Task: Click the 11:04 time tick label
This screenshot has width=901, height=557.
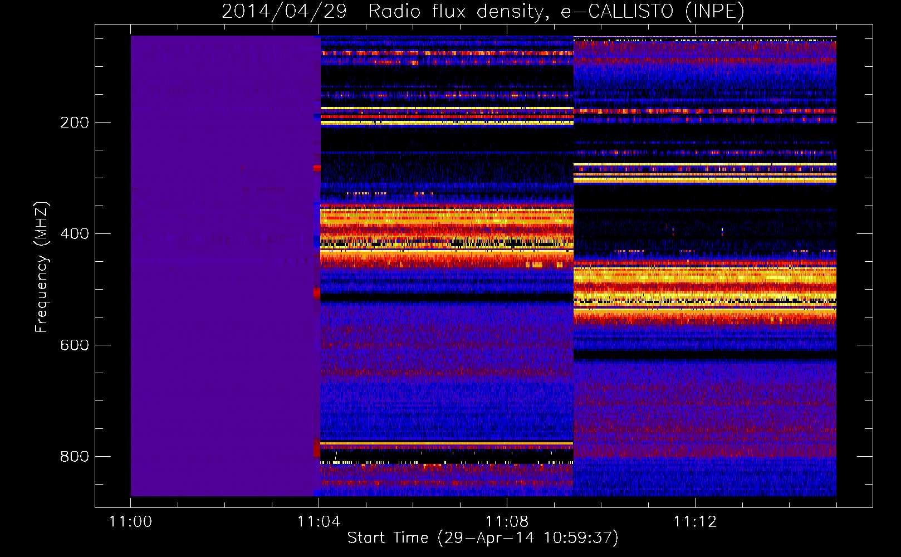Action: click(319, 521)
